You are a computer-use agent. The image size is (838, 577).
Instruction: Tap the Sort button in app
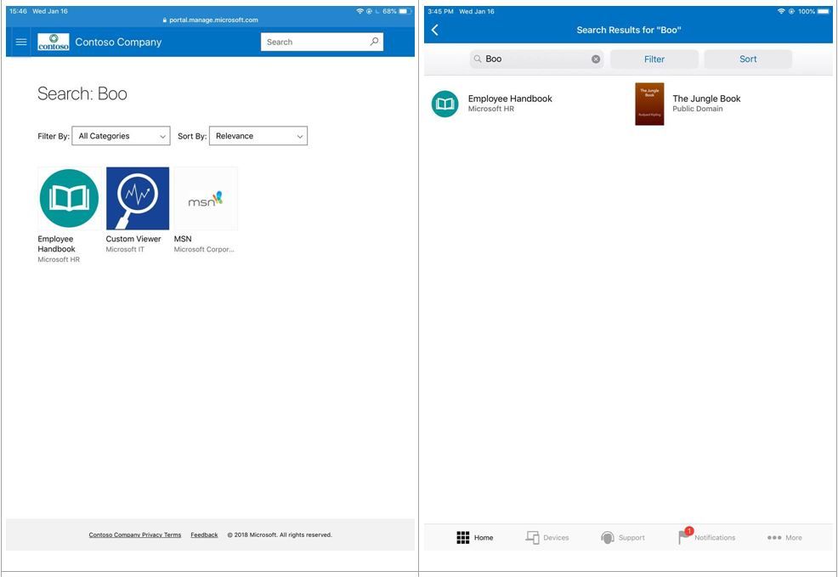click(748, 59)
